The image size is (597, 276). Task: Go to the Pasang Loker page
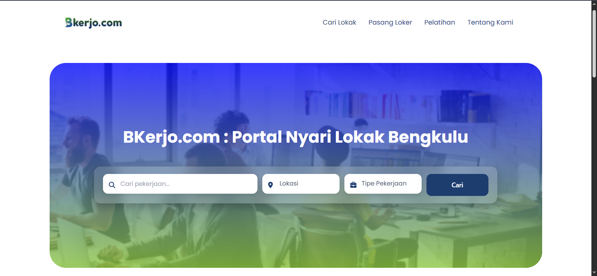[390, 22]
